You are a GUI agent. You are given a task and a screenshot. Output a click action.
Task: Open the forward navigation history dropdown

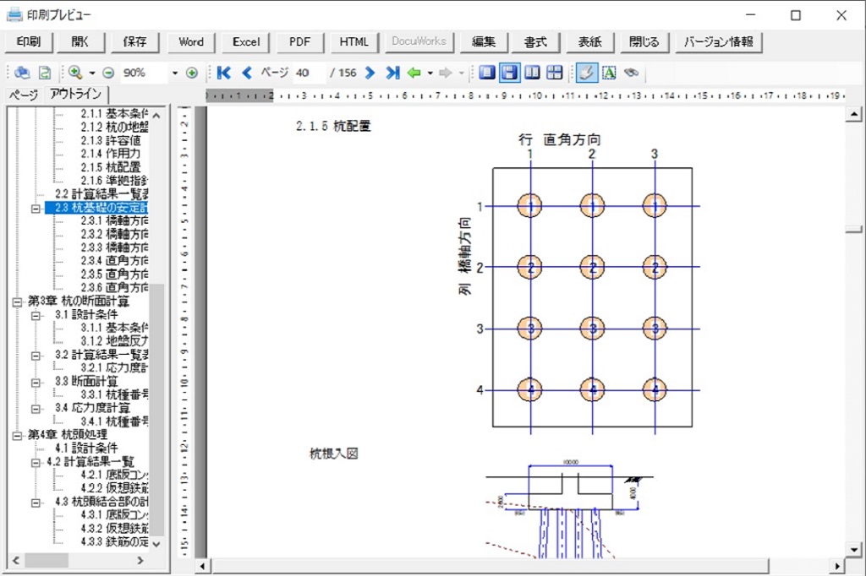coord(462,73)
